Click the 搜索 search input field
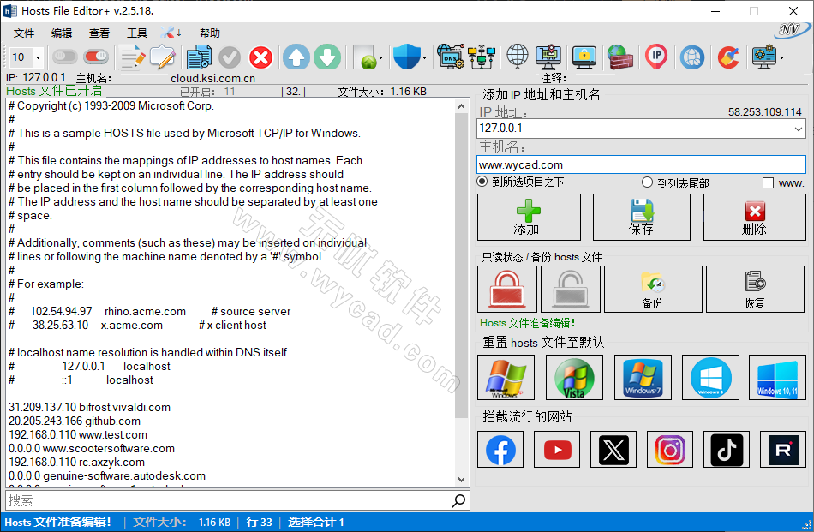Image resolution: width=814 pixels, height=532 pixels. 226,501
